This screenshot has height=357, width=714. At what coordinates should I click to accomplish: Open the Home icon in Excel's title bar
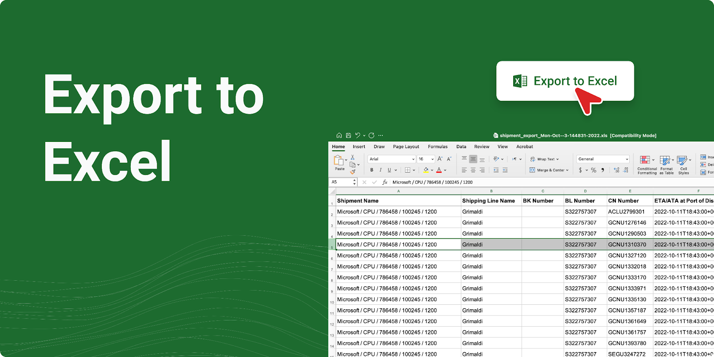pyautogui.click(x=339, y=136)
